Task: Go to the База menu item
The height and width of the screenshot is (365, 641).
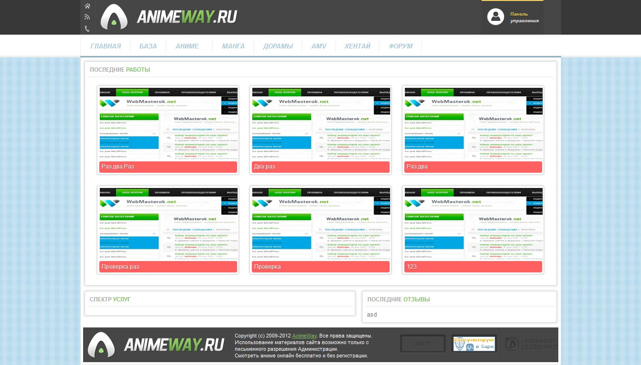Action: (148, 46)
